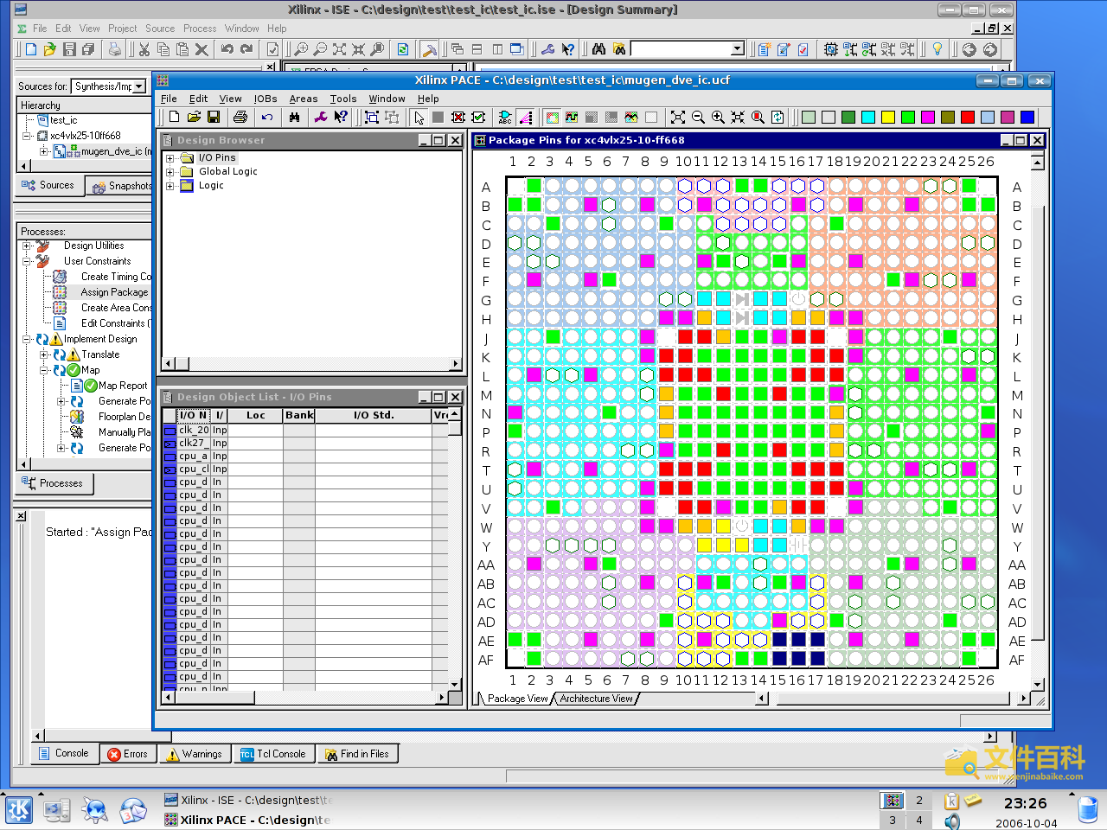Click the lightbulb icon in ISE toolbar
The image size is (1107, 830).
[x=937, y=49]
